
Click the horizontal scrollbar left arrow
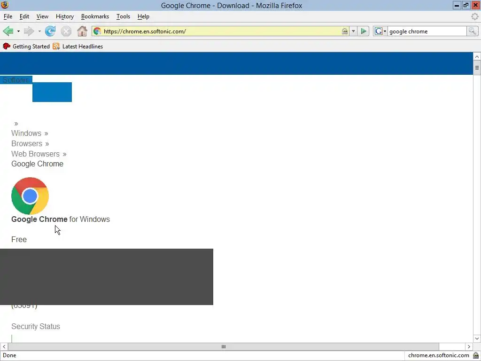pos(4,346)
